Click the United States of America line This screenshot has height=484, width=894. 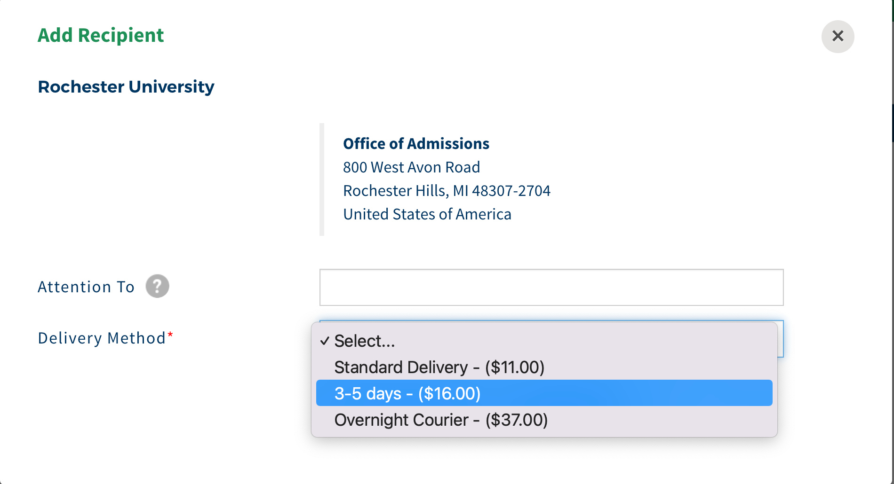tap(427, 214)
